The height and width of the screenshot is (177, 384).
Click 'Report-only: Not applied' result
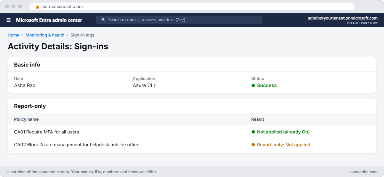tap(281, 145)
